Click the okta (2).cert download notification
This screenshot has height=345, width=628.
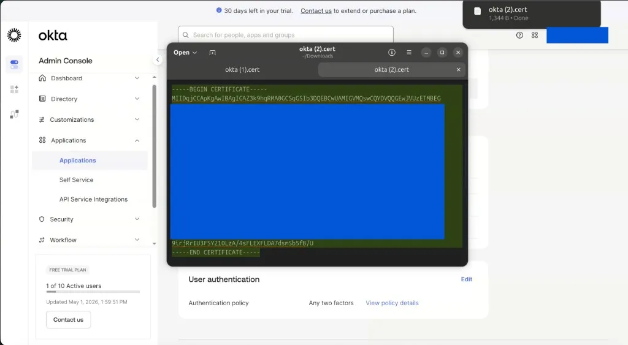coord(532,13)
